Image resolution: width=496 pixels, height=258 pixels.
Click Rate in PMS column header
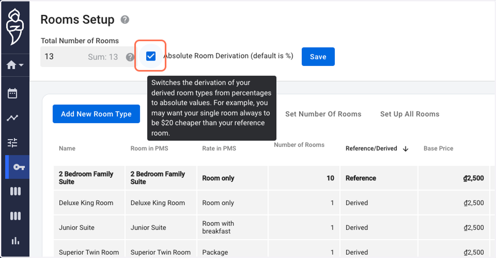coord(219,148)
